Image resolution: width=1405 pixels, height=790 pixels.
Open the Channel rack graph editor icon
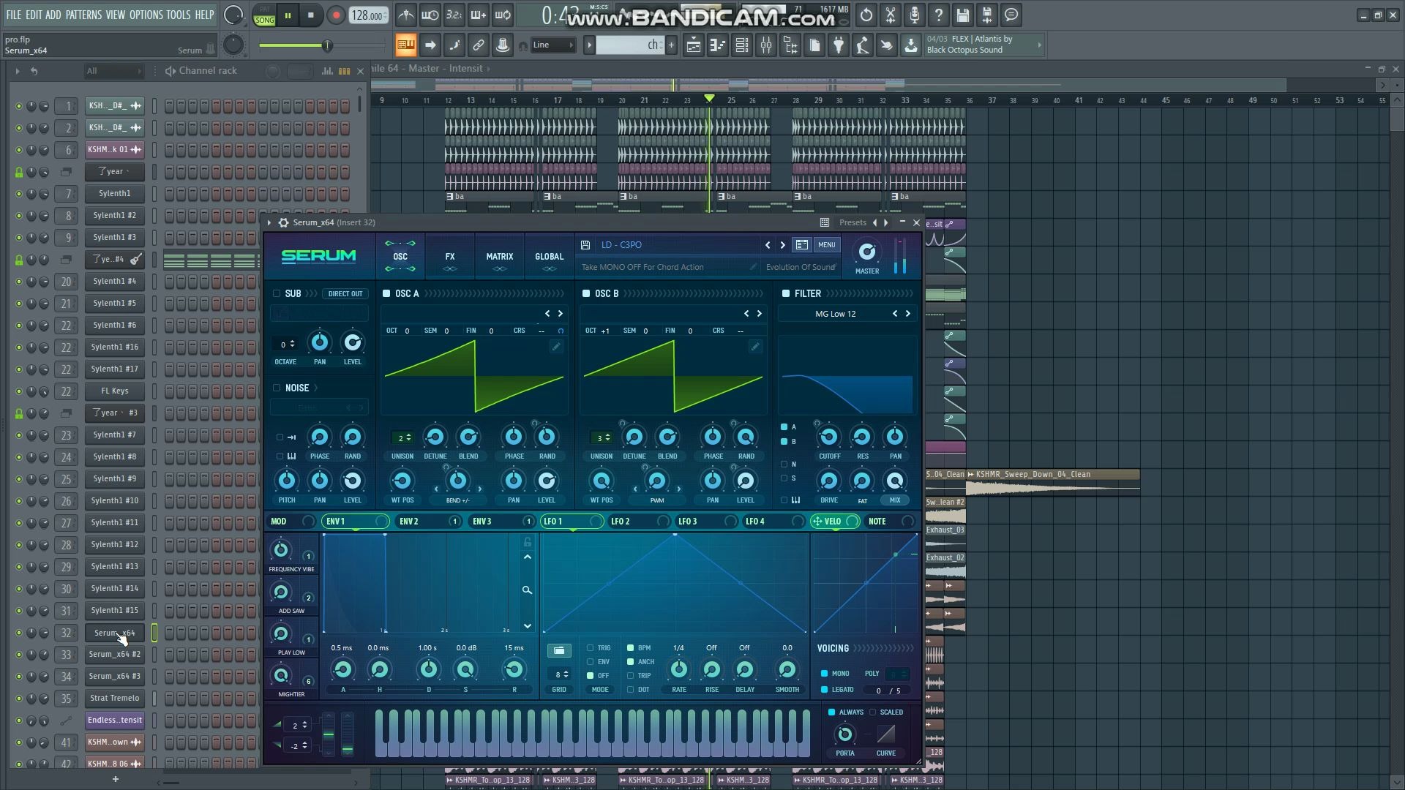(326, 71)
